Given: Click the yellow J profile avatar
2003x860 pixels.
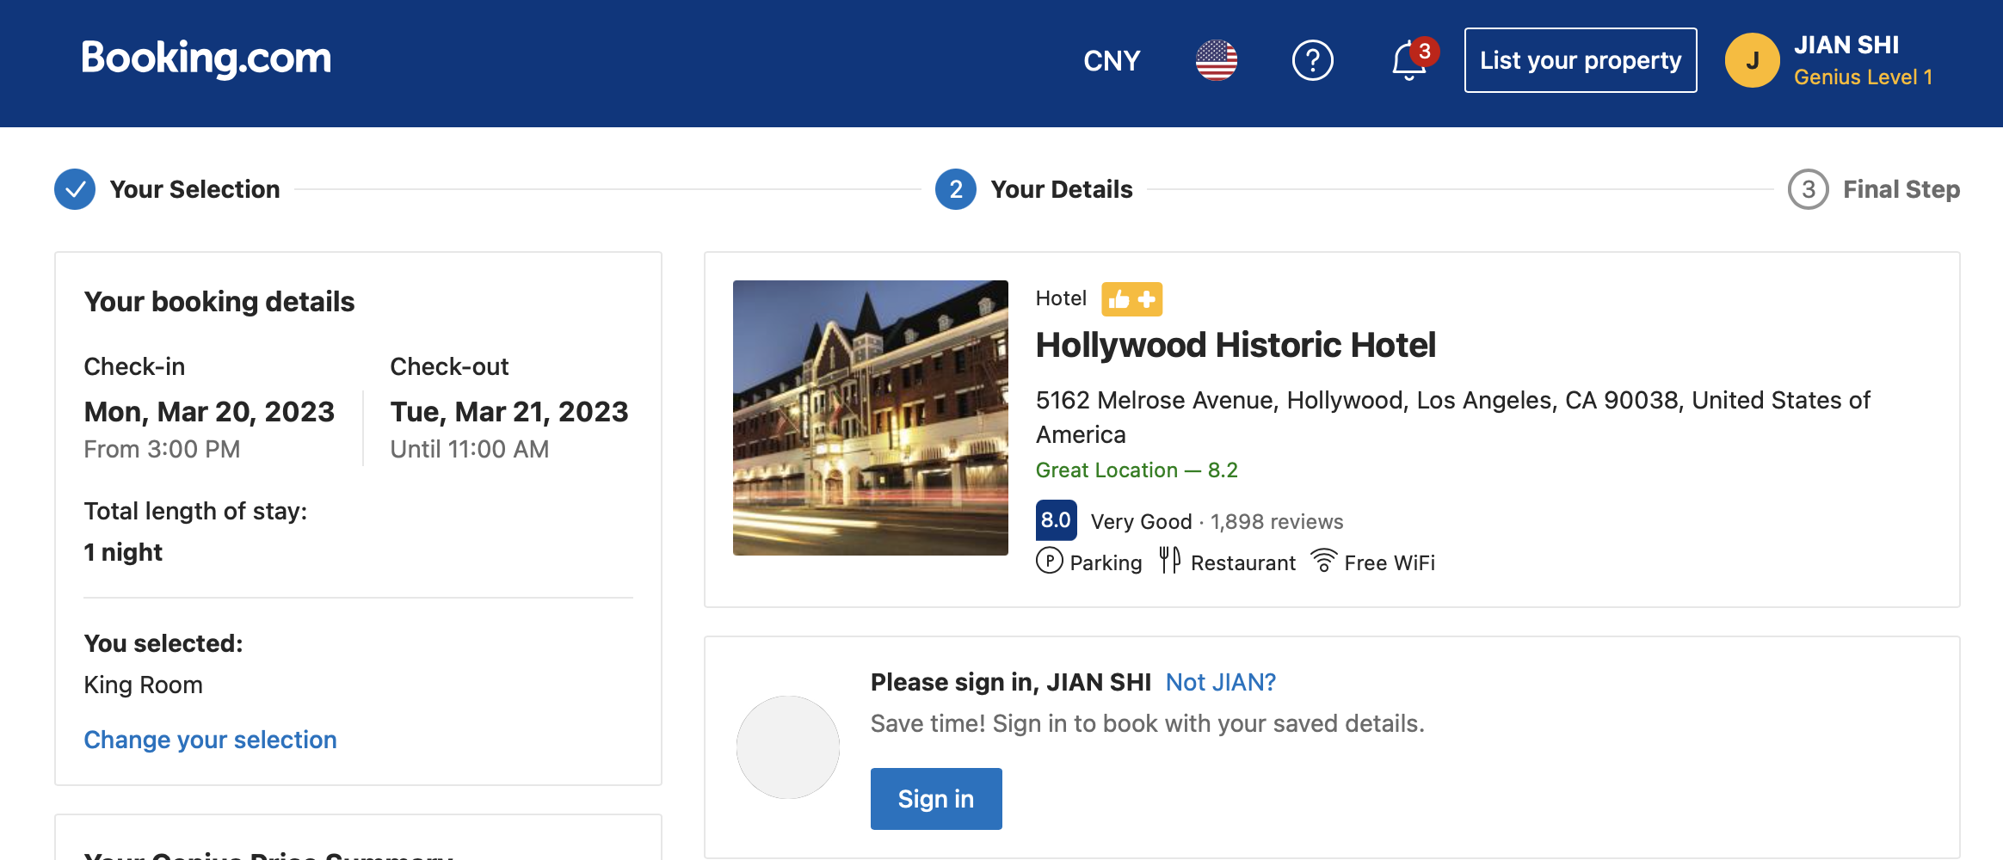Looking at the screenshot, I should point(1752,60).
